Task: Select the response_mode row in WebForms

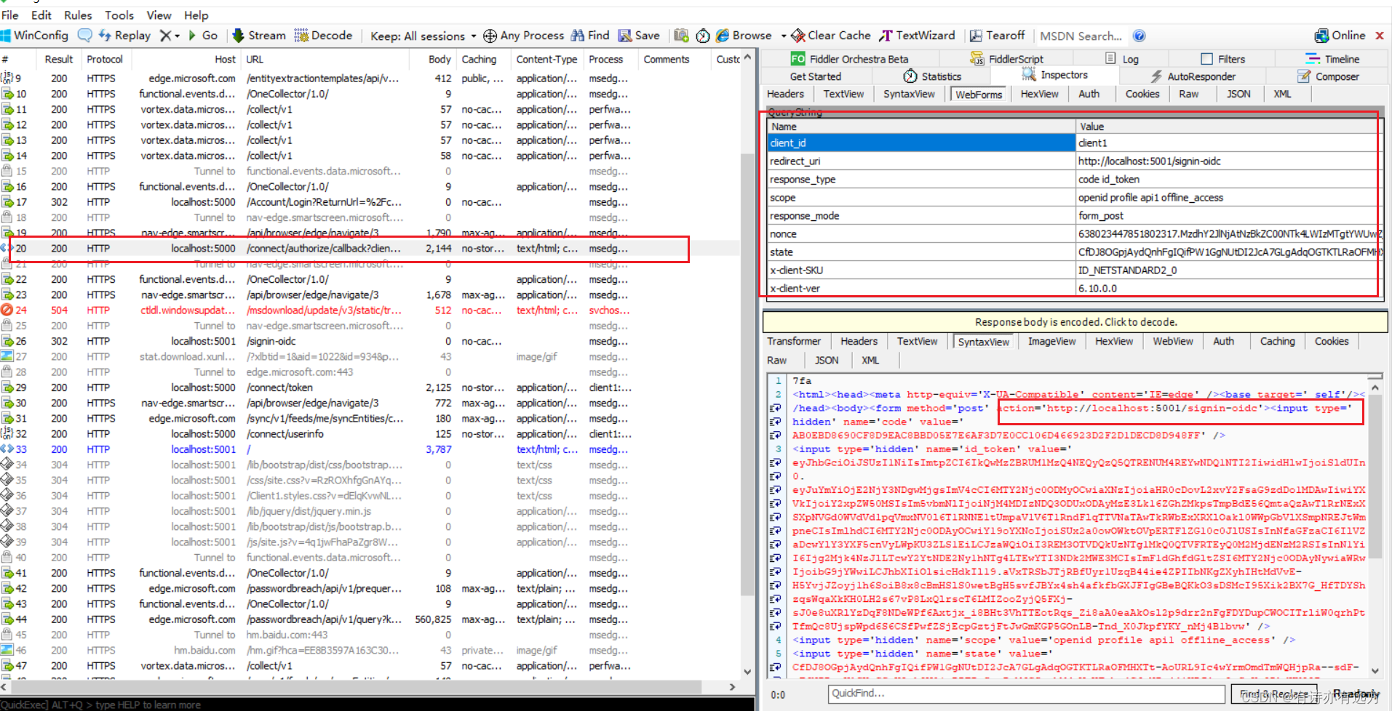Action: [1073, 216]
